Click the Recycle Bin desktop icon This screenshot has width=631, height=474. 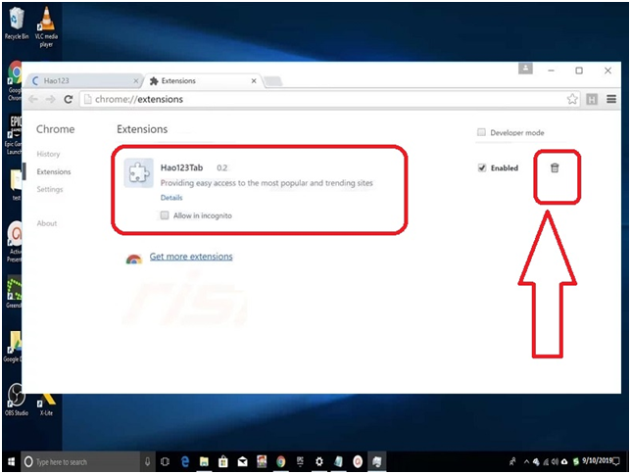point(17,24)
